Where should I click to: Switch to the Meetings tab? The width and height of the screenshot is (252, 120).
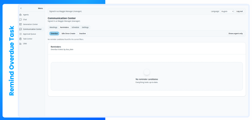click(x=53, y=27)
